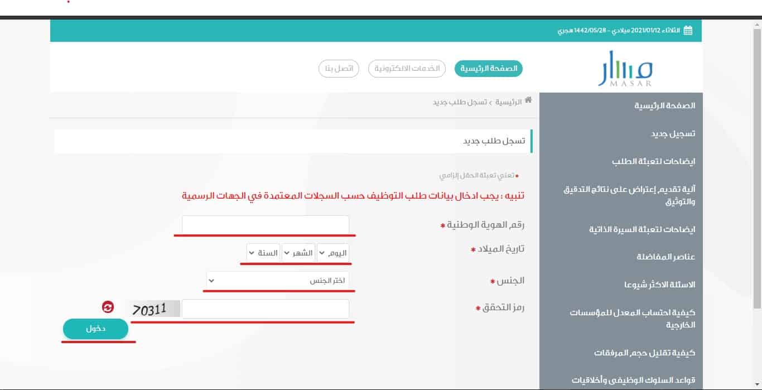The image size is (762, 390).
Task: Open the day (اليوم) dropdown
Action: (x=333, y=253)
